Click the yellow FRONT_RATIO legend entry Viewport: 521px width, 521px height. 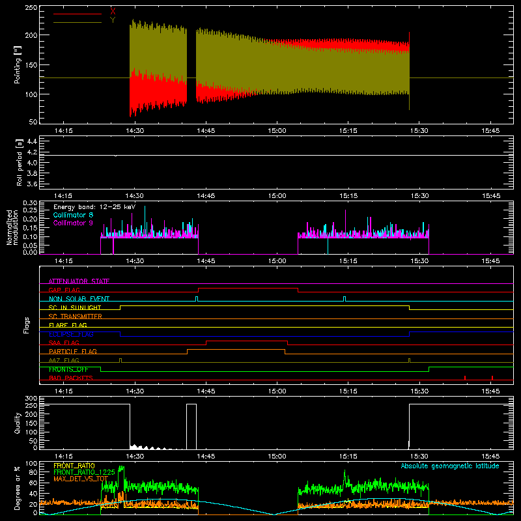[74, 466]
